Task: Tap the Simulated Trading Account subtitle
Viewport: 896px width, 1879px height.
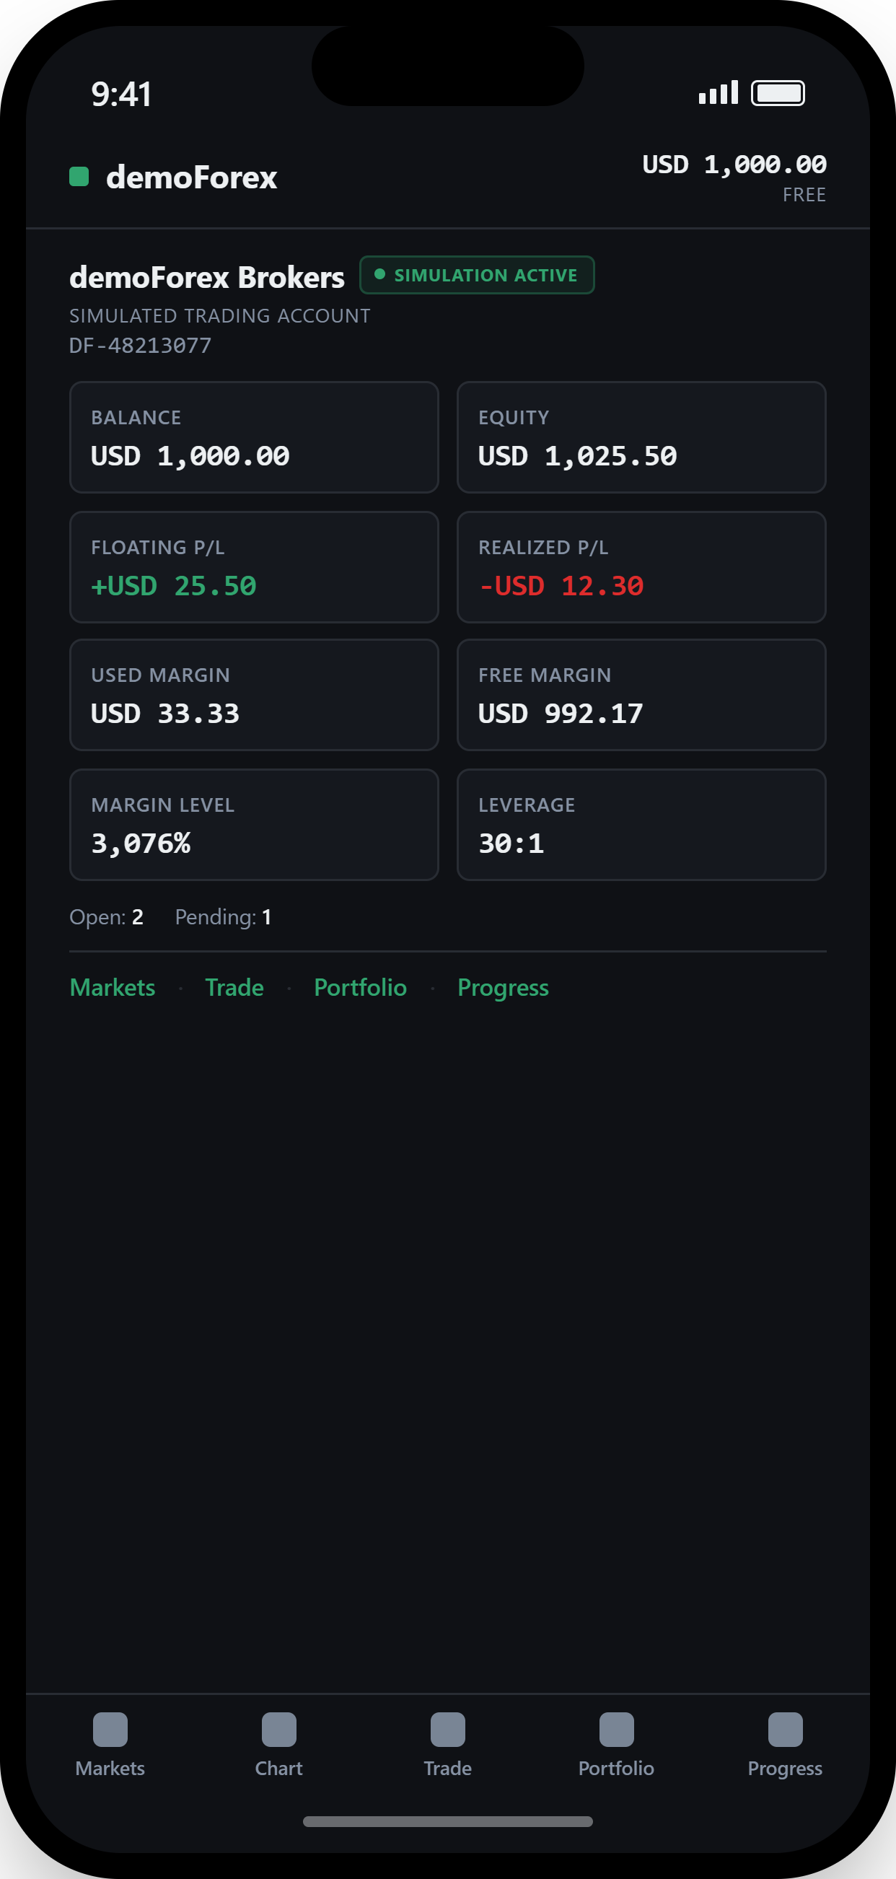Action: (219, 315)
